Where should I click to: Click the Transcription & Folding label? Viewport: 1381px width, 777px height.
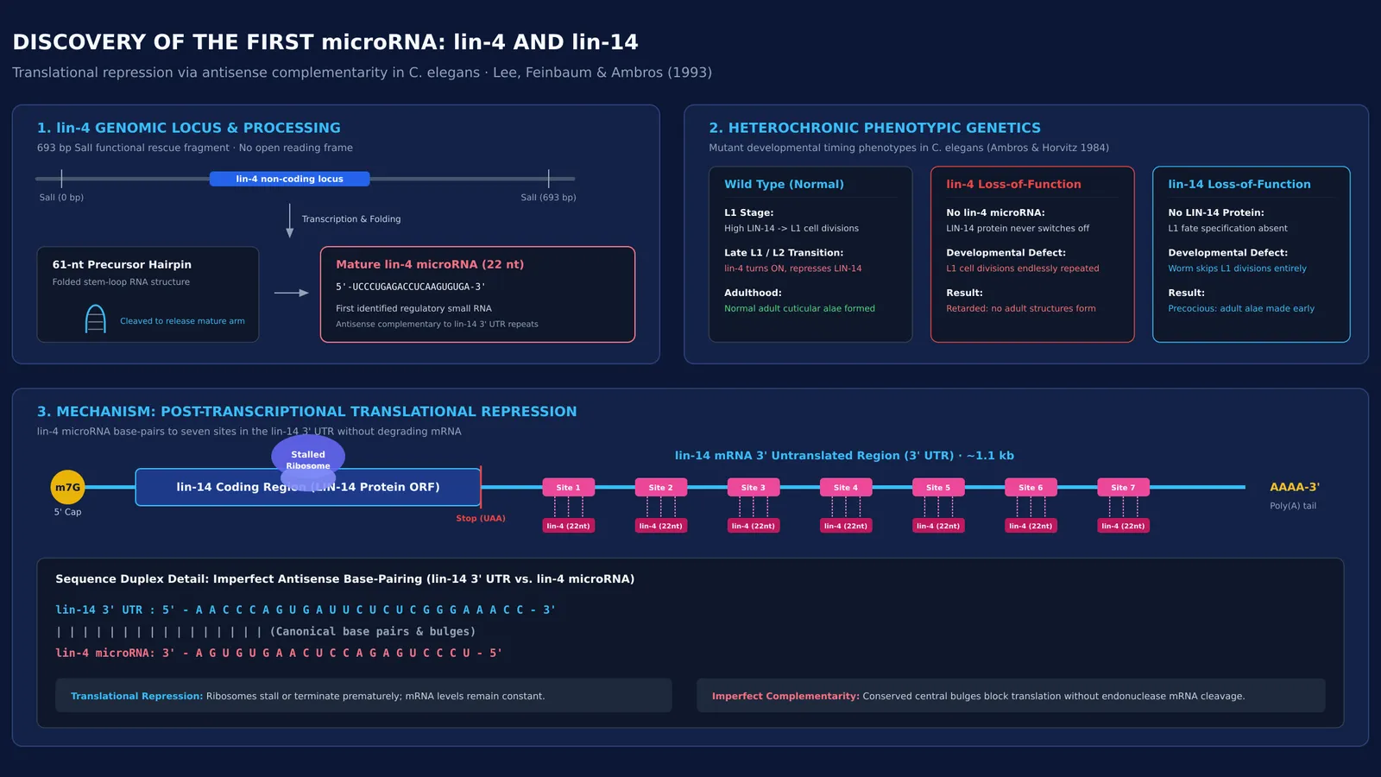[x=351, y=219]
